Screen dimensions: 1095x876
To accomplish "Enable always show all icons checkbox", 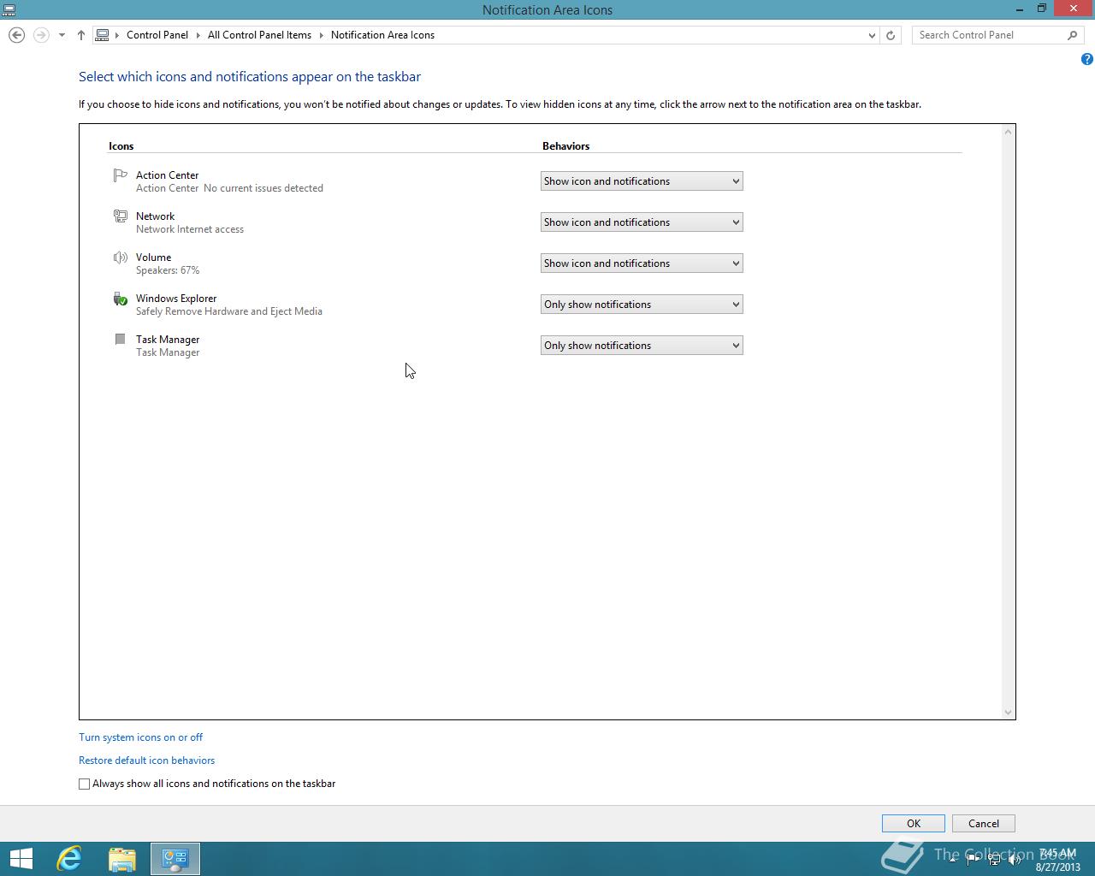I will tap(84, 784).
